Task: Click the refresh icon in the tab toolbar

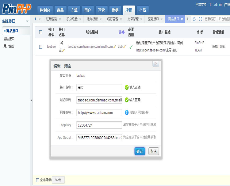Action: [x=194, y=19]
